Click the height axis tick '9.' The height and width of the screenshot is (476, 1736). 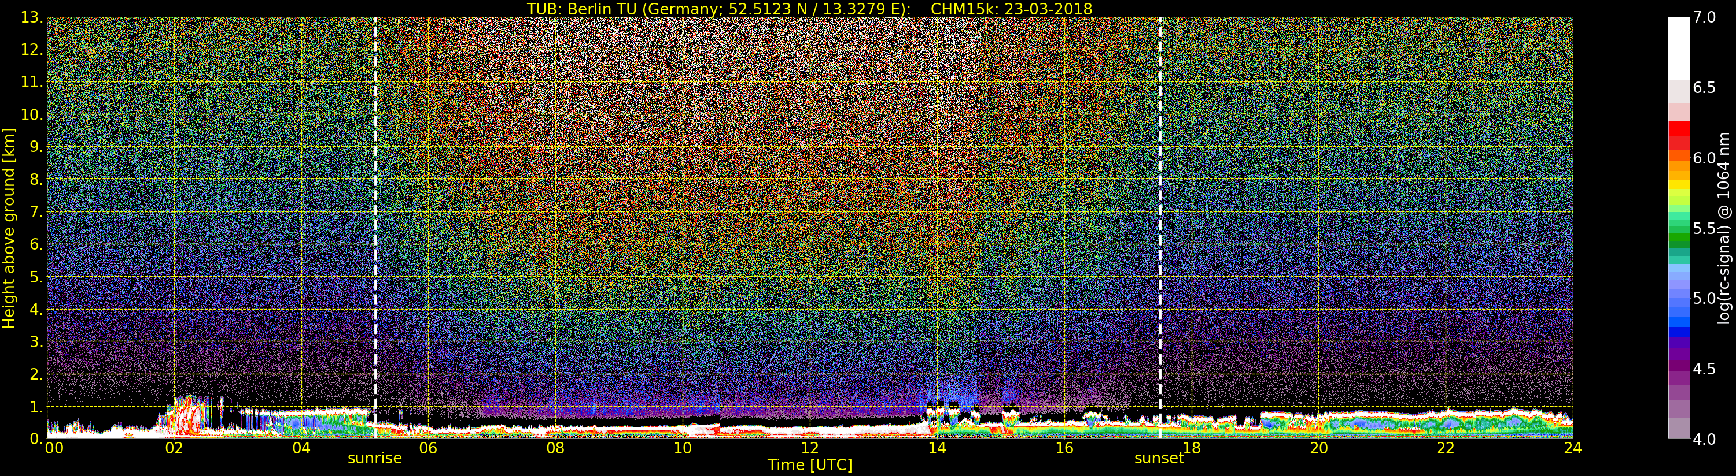[x=36, y=147]
